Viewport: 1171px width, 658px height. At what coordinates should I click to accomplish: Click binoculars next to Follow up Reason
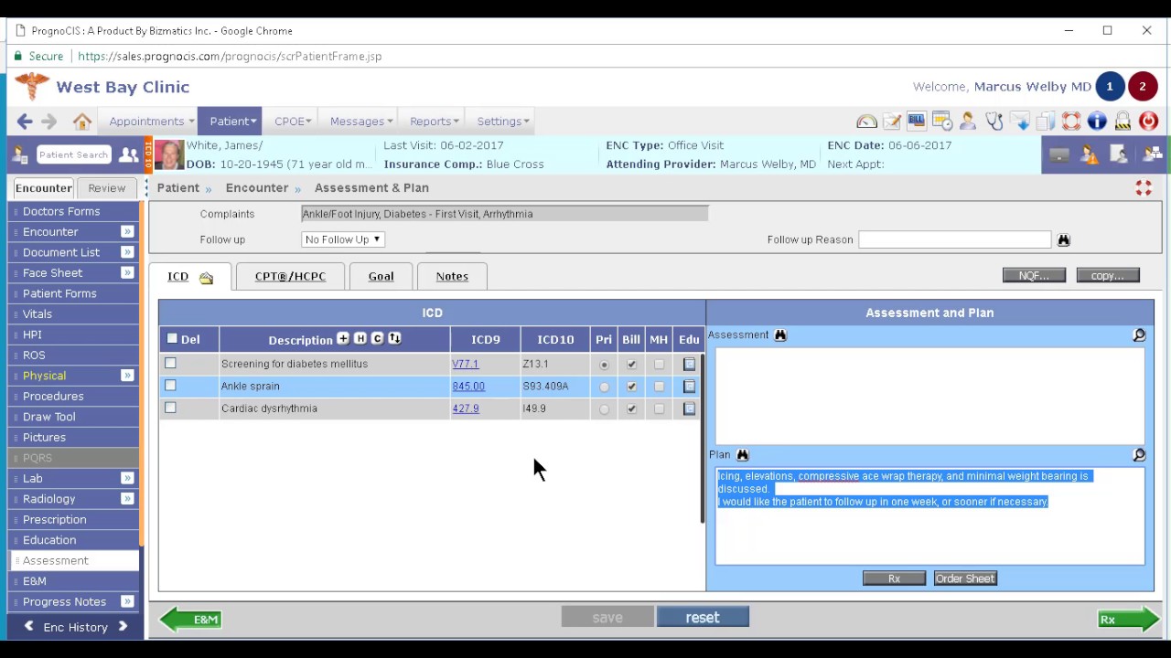tap(1063, 240)
